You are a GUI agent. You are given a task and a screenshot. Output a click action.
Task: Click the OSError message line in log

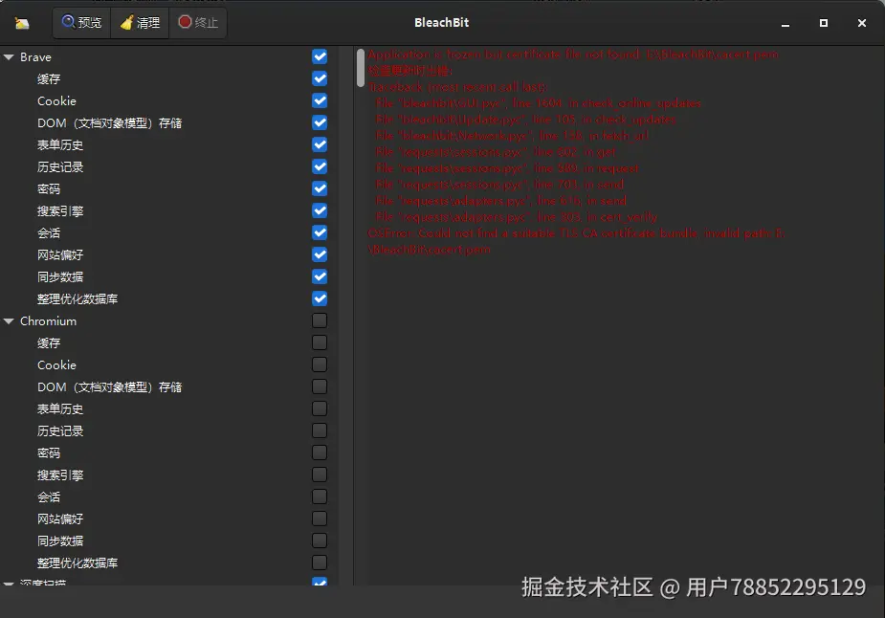[x=576, y=241]
